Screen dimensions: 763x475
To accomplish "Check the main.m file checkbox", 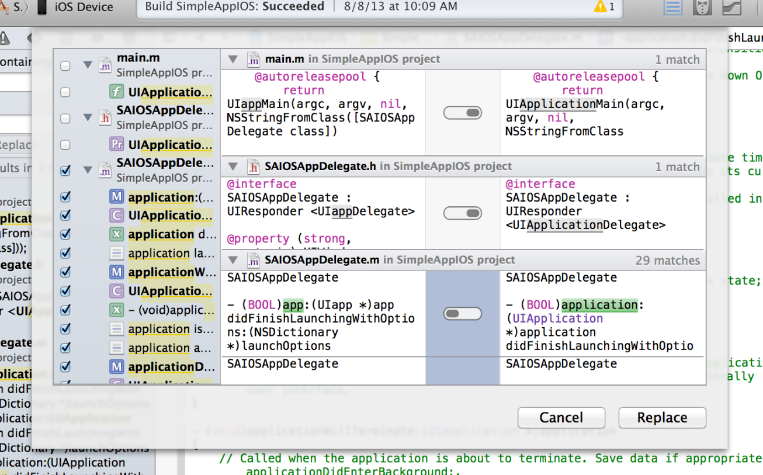I will tap(65, 65).
